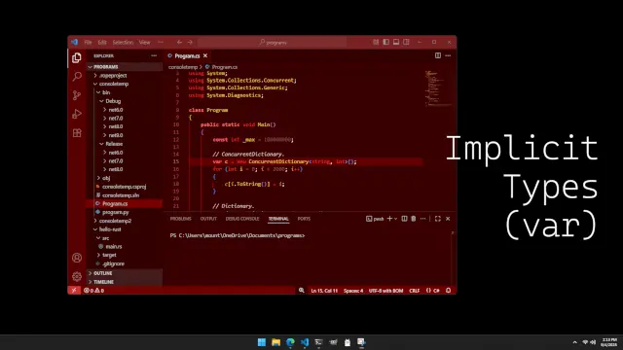Image resolution: width=623 pixels, height=350 pixels.
Task: Click the code minimap preview
Action: (x=437, y=88)
